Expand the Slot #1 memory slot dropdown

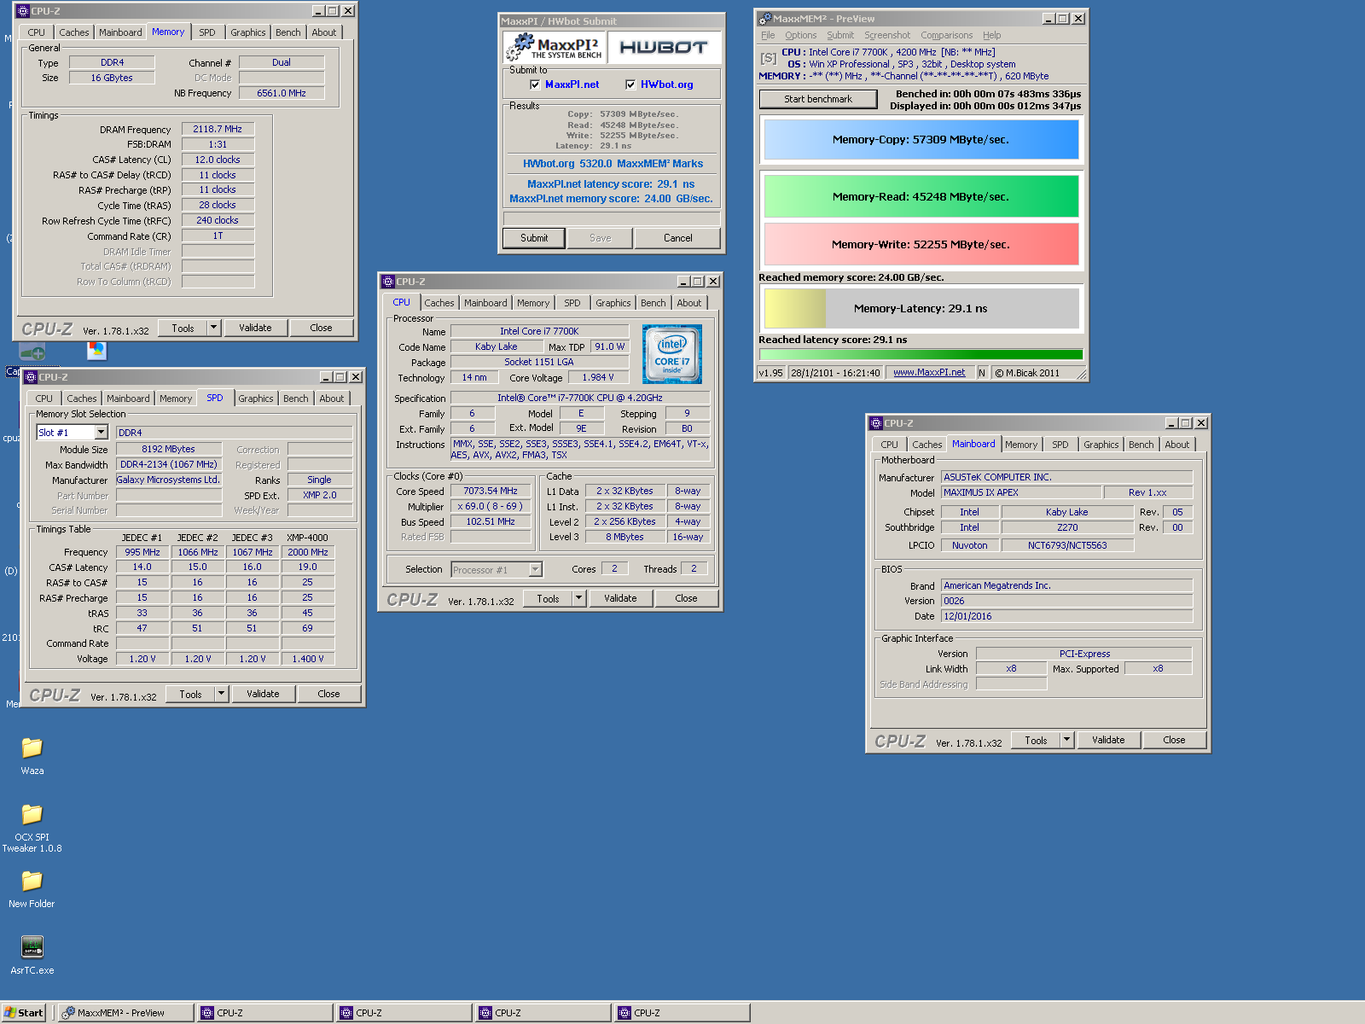[x=101, y=433]
